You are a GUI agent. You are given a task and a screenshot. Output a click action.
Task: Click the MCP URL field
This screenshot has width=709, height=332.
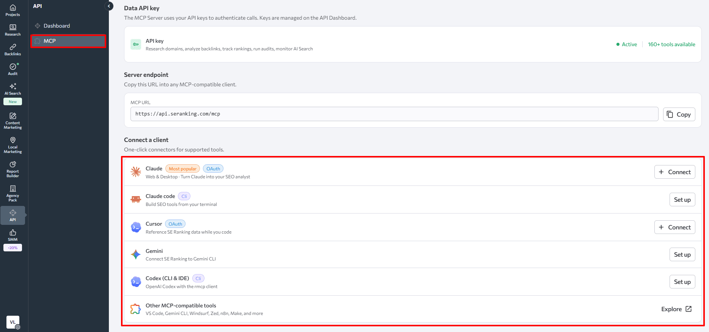pyautogui.click(x=394, y=114)
